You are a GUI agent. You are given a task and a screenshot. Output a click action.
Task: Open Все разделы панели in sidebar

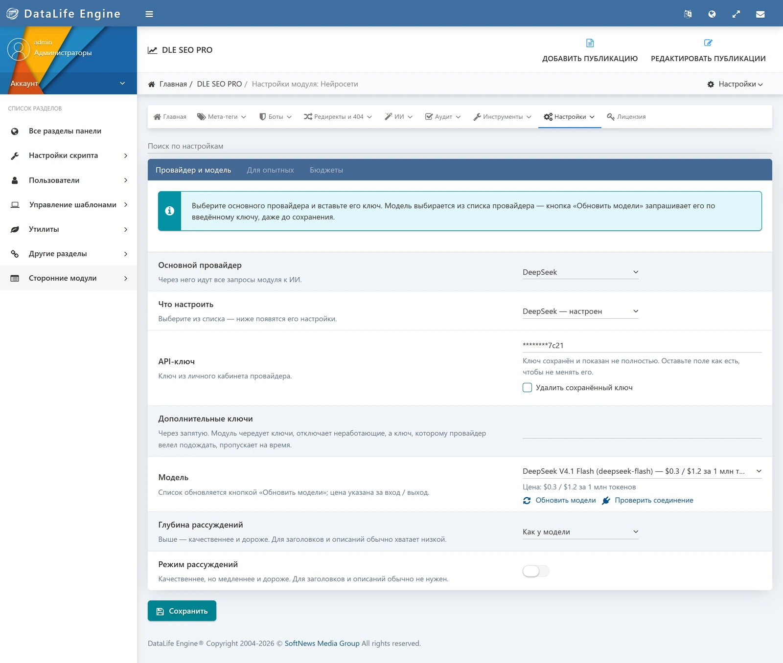tap(69, 131)
